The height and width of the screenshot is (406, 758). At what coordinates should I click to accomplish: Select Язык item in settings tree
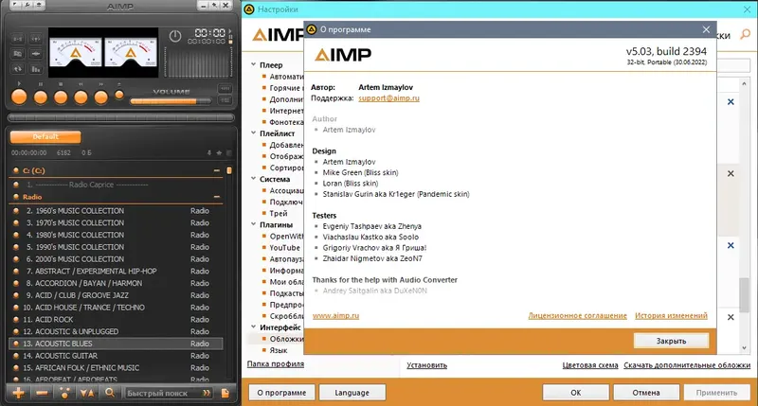click(x=279, y=350)
